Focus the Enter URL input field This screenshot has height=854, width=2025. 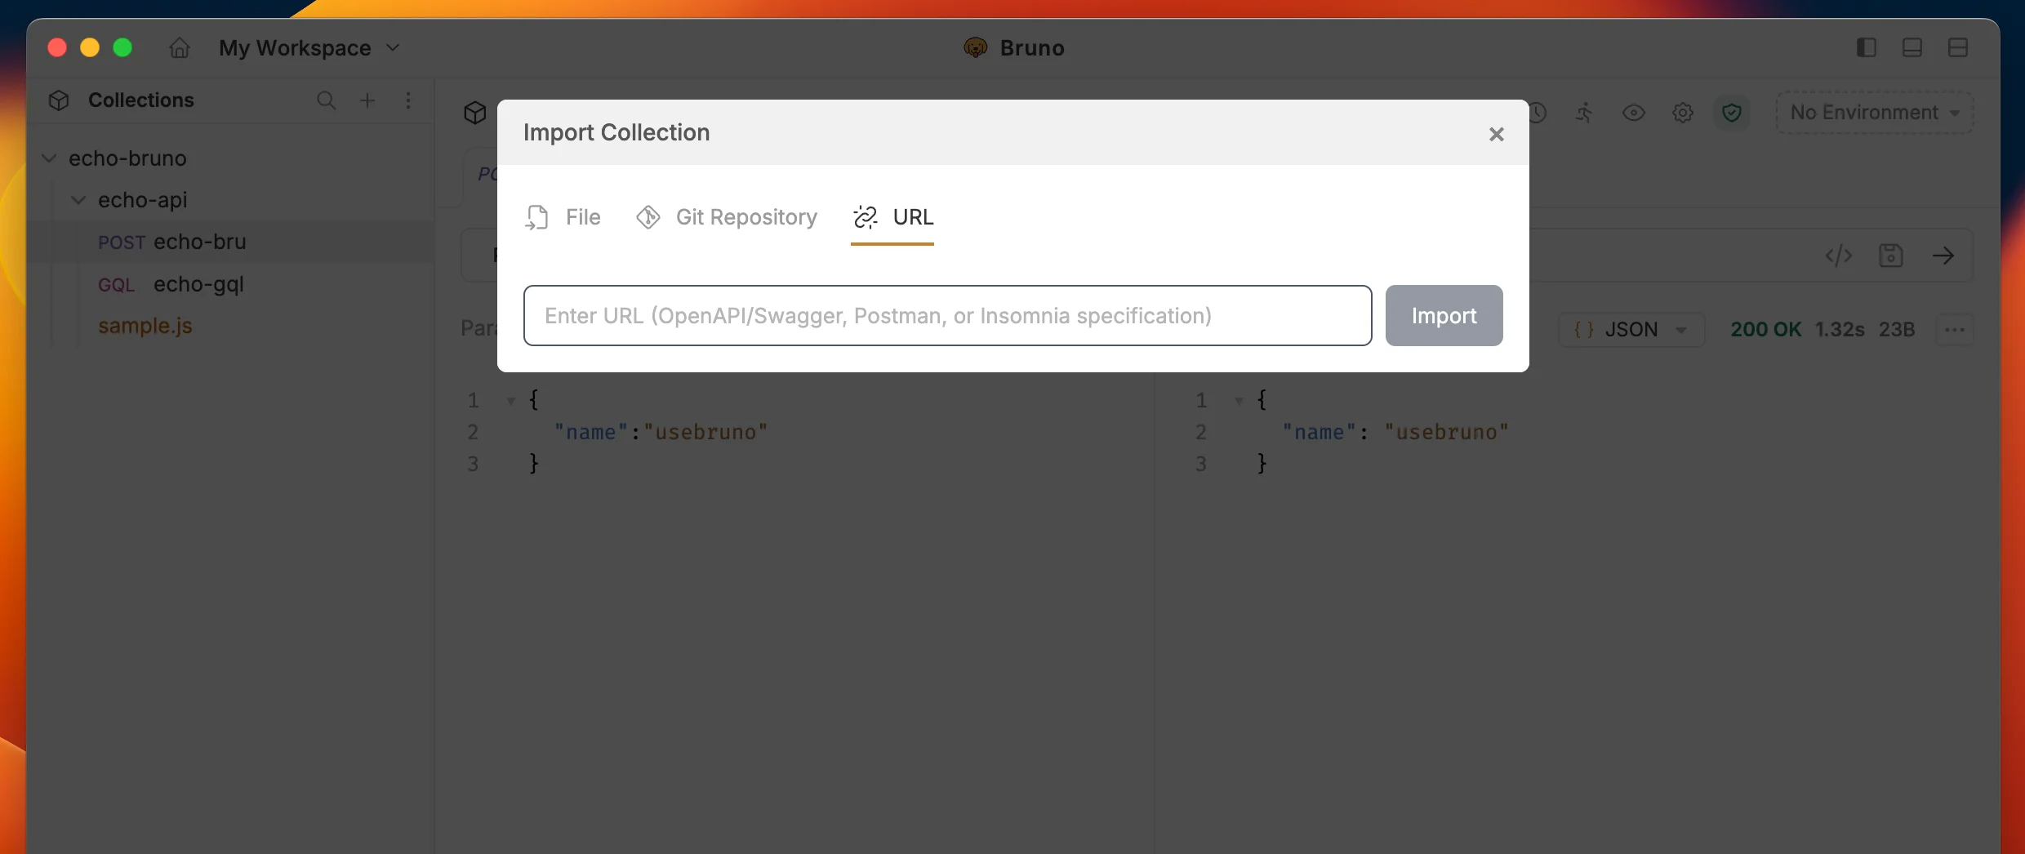point(947,315)
